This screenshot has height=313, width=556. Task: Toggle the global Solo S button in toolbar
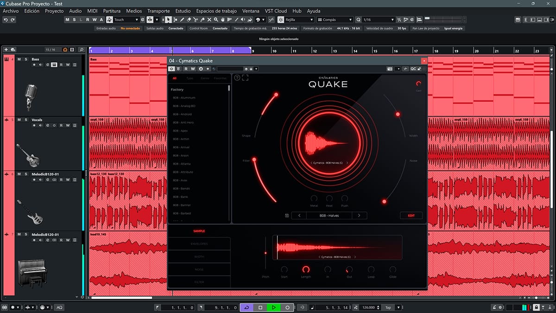74,20
